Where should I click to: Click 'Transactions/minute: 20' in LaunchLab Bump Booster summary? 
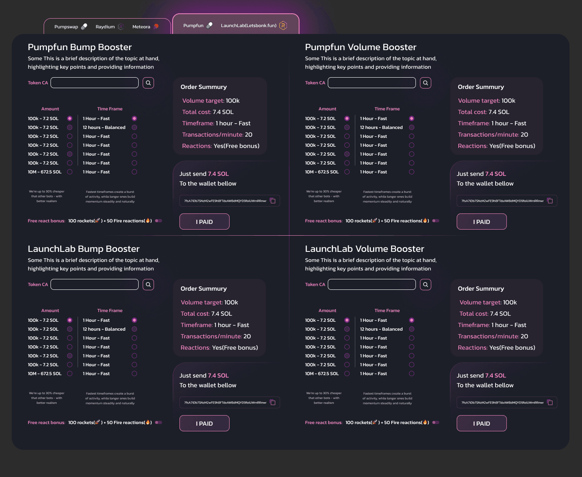(x=216, y=336)
